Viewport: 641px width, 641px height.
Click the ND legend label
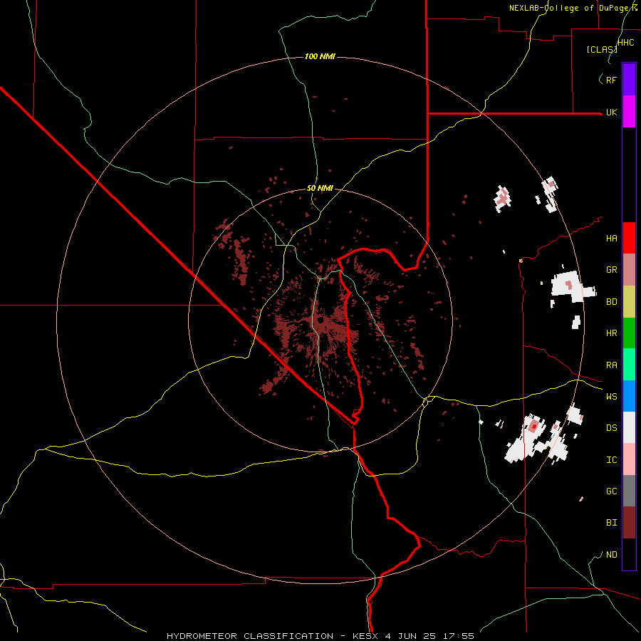pyautogui.click(x=611, y=555)
